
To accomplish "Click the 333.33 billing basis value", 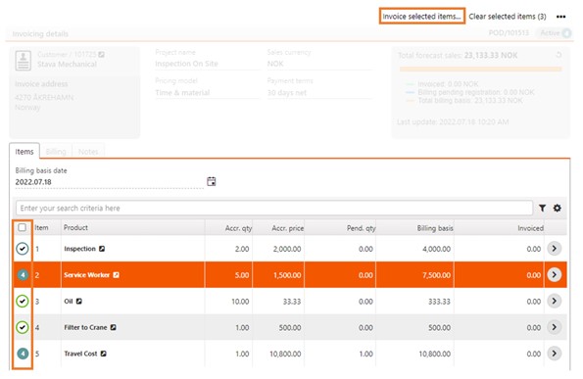I will coord(439,302).
